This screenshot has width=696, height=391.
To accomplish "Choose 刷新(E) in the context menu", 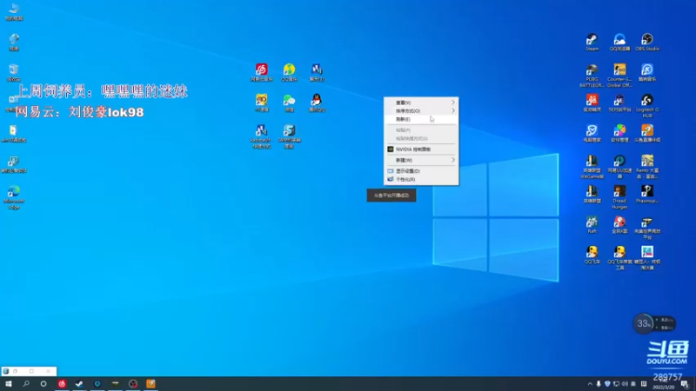I will click(x=421, y=119).
